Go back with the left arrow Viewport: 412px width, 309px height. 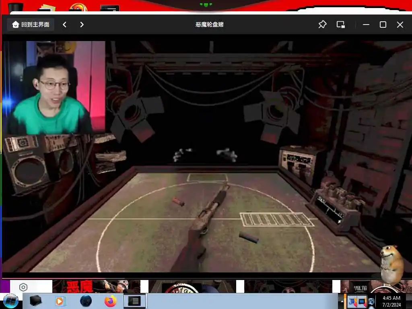[65, 25]
